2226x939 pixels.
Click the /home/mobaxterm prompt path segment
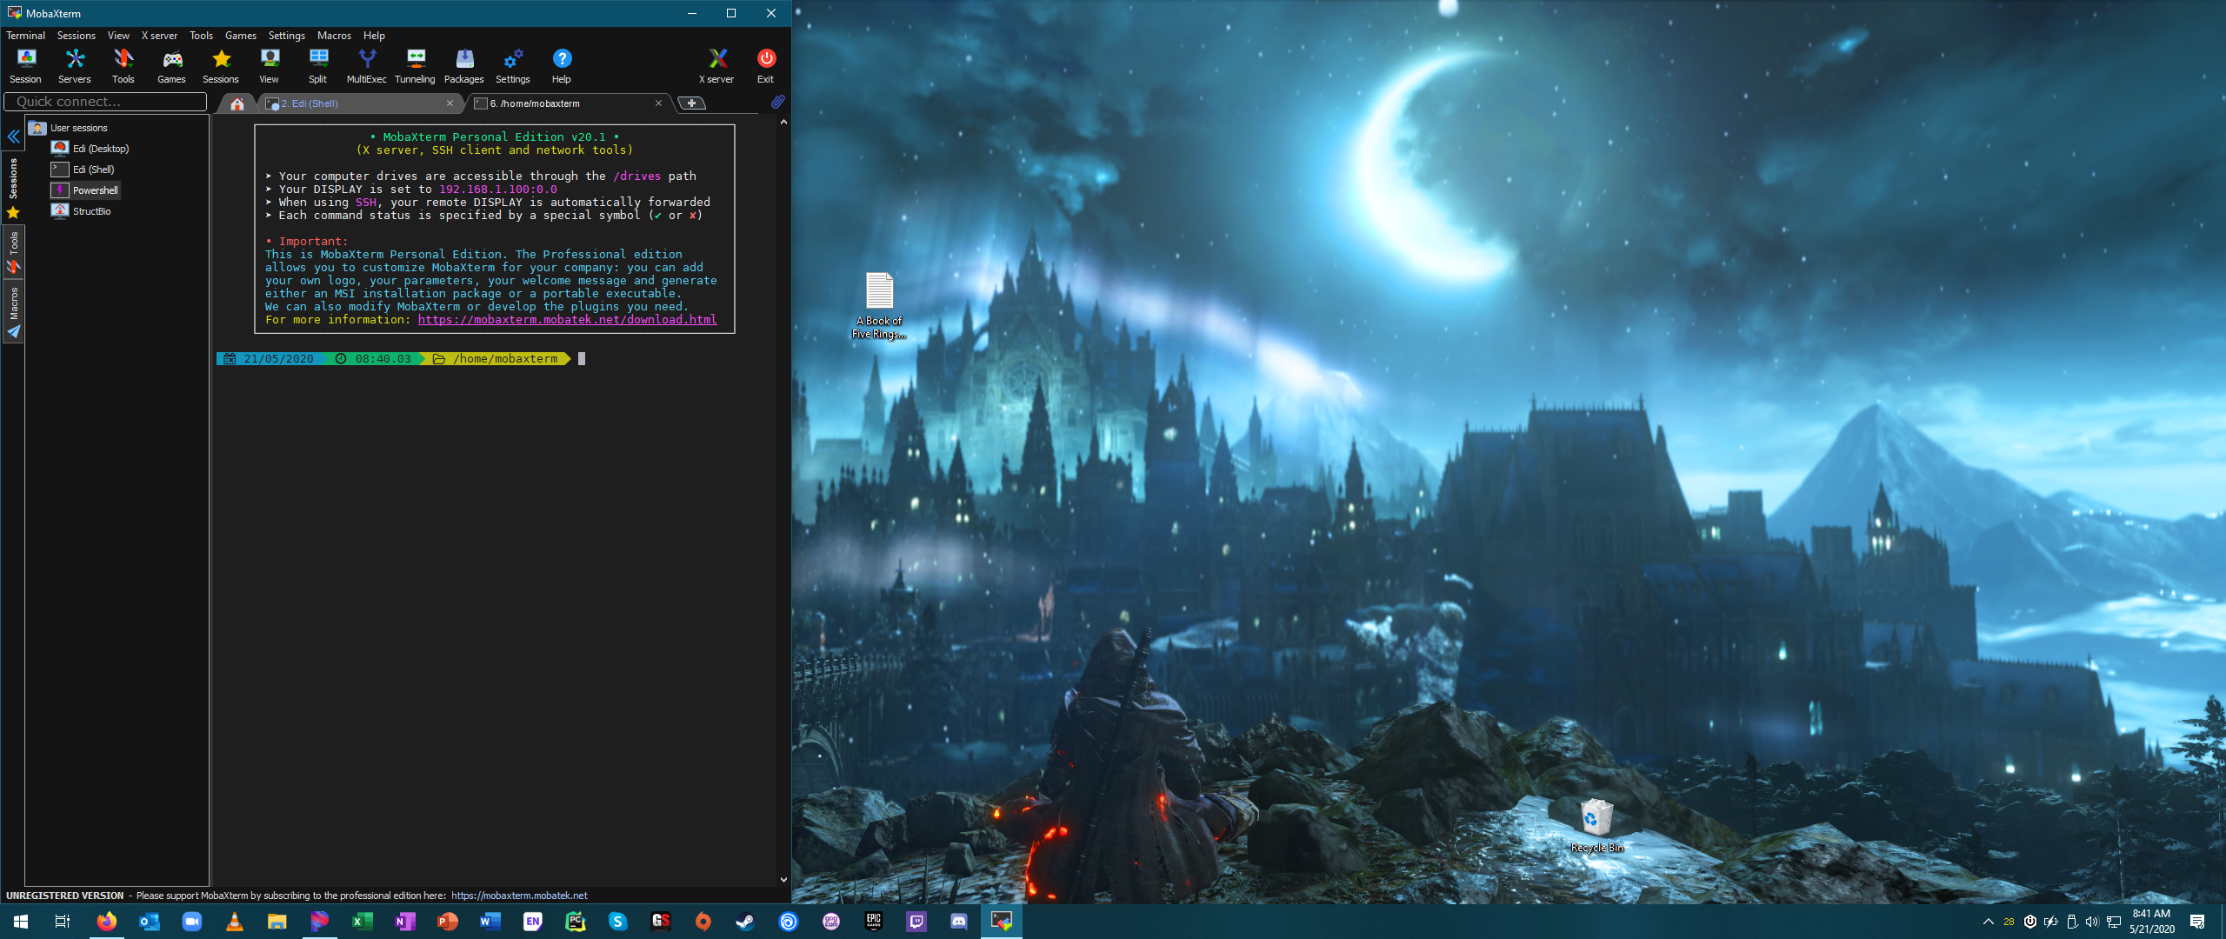497,359
